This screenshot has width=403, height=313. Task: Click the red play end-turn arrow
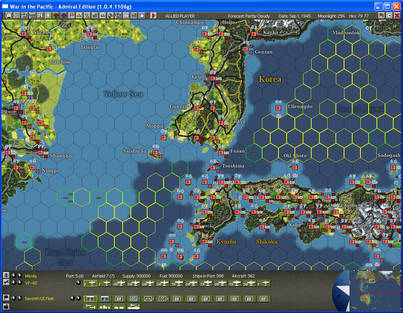coord(153,15)
